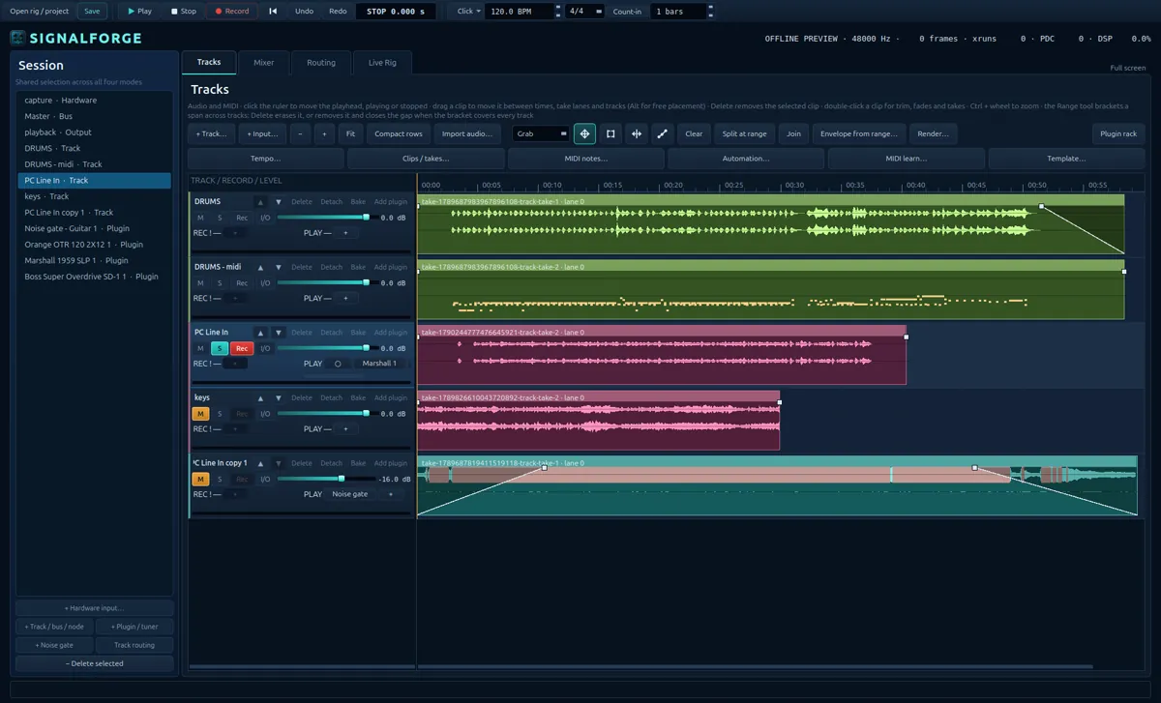
Task: Mute the DRUMS - midi track
Action: pos(200,283)
